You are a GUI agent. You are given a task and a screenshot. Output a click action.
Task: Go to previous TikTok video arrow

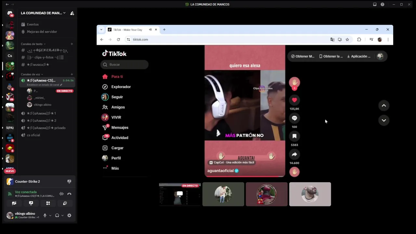pos(384,105)
